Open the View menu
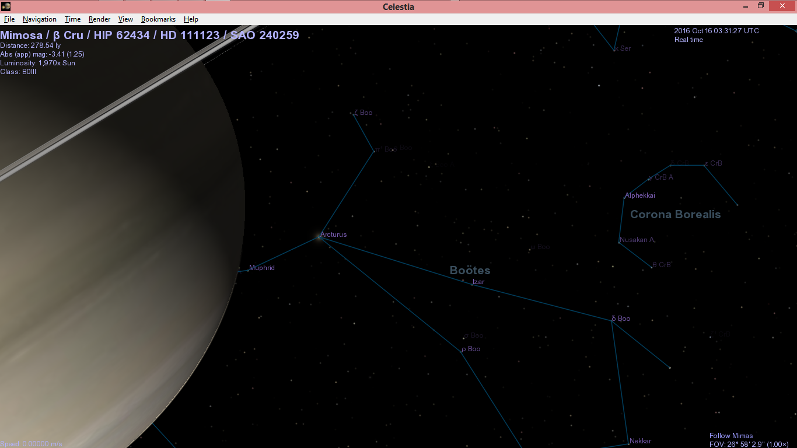The image size is (797, 448). pyautogui.click(x=126, y=19)
